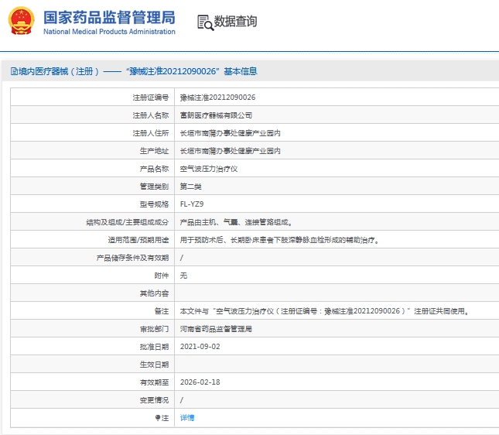Click the 结构及组成/主要组成成分 label
499x435 pixels.
pyautogui.click(x=128, y=222)
